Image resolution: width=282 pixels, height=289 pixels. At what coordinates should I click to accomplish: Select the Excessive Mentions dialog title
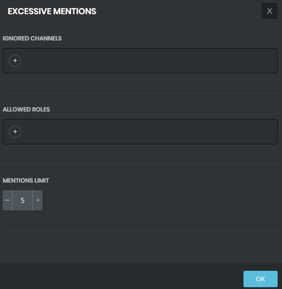52,11
